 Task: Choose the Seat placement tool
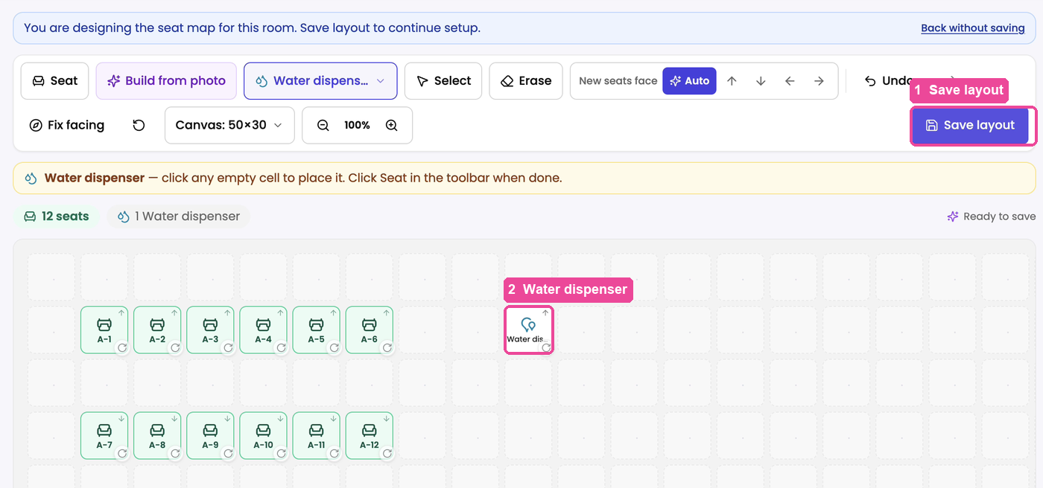pyautogui.click(x=54, y=81)
